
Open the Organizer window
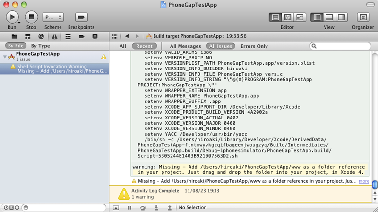click(363, 17)
